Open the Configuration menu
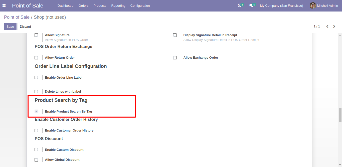The image size is (342, 167). coord(140,5)
